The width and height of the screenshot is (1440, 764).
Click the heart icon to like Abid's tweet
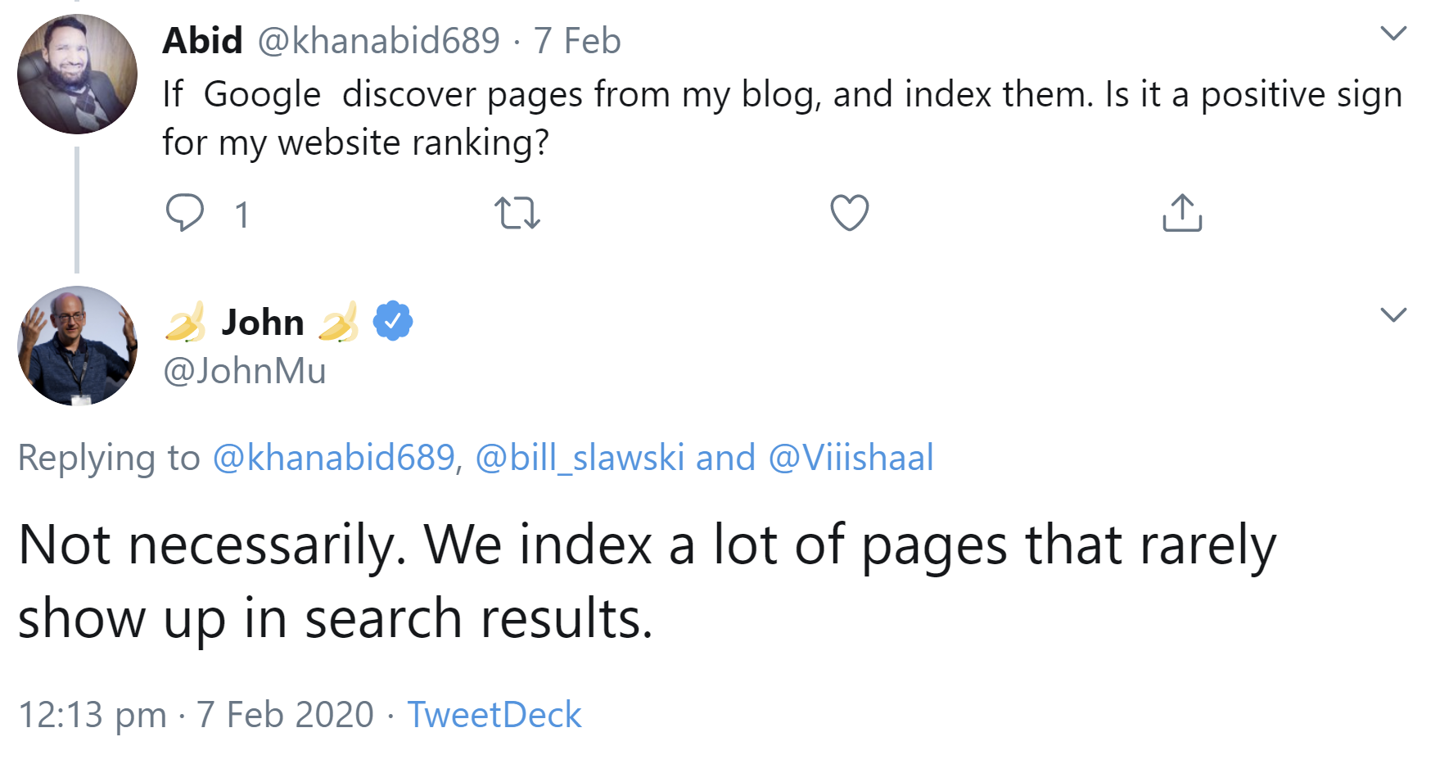pyautogui.click(x=848, y=214)
